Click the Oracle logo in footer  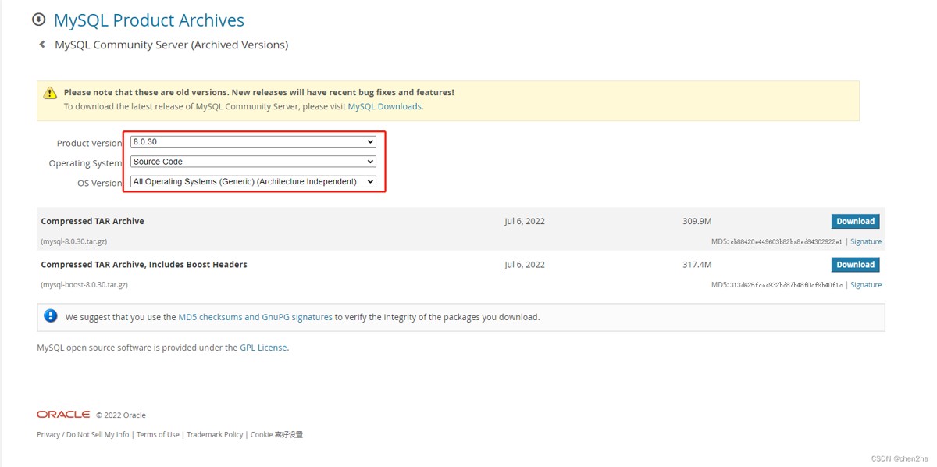(63, 415)
